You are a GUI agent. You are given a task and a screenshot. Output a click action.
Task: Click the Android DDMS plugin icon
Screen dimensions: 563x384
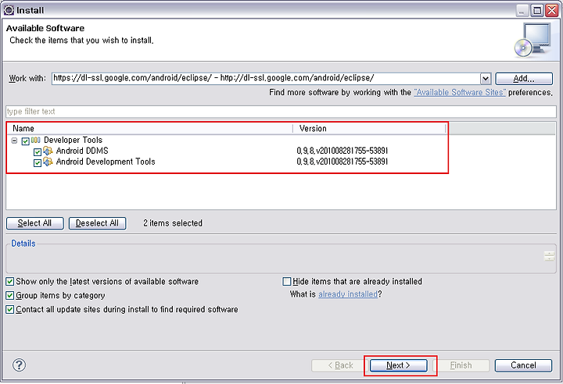pyautogui.click(x=48, y=151)
